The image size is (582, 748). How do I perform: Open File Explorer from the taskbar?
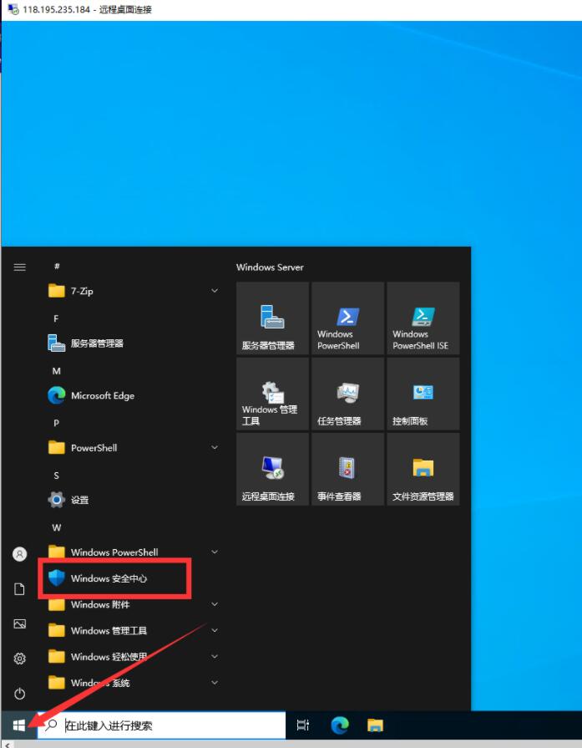click(376, 725)
